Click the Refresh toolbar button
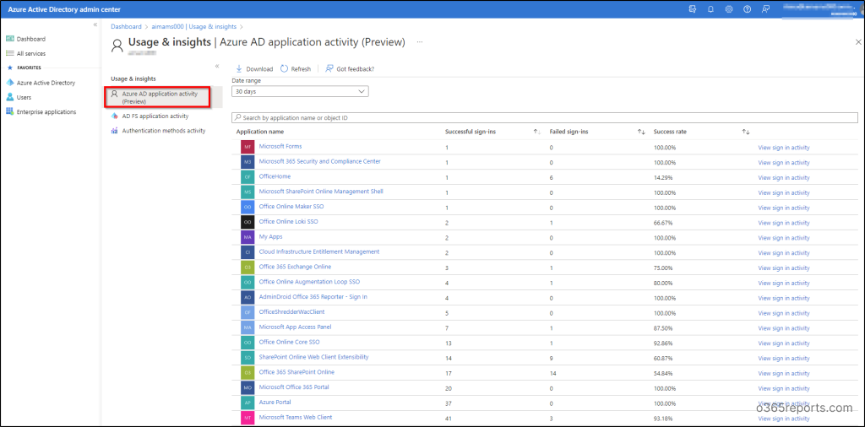Image resolution: width=865 pixels, height=427 pixels. (x=296, y=69)
